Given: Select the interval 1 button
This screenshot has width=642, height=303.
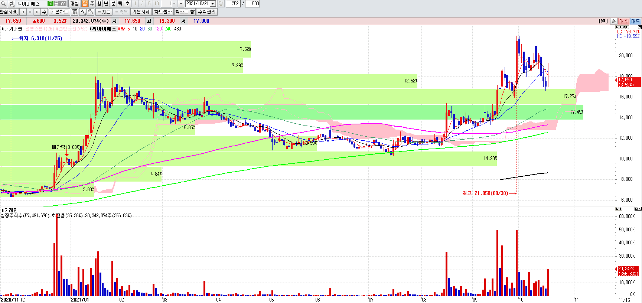Looking at the screenshot, I should (x=135, y=4).
